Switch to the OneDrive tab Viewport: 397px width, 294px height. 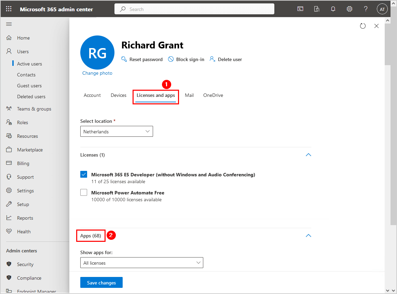point(213,95)
